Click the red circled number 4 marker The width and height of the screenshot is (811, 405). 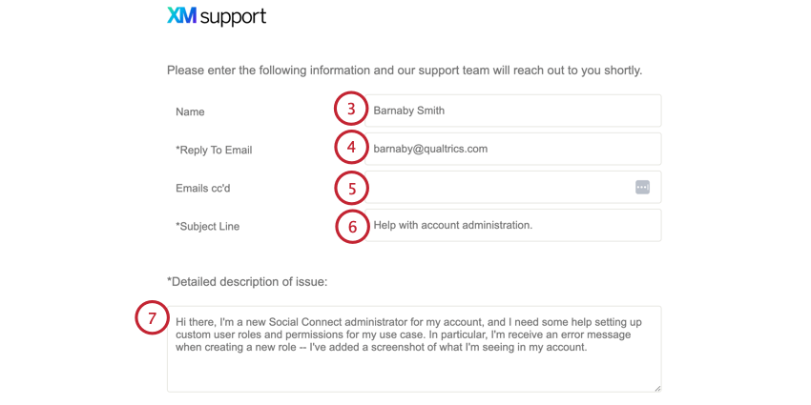pyautogui.click(x=351, y=148)
